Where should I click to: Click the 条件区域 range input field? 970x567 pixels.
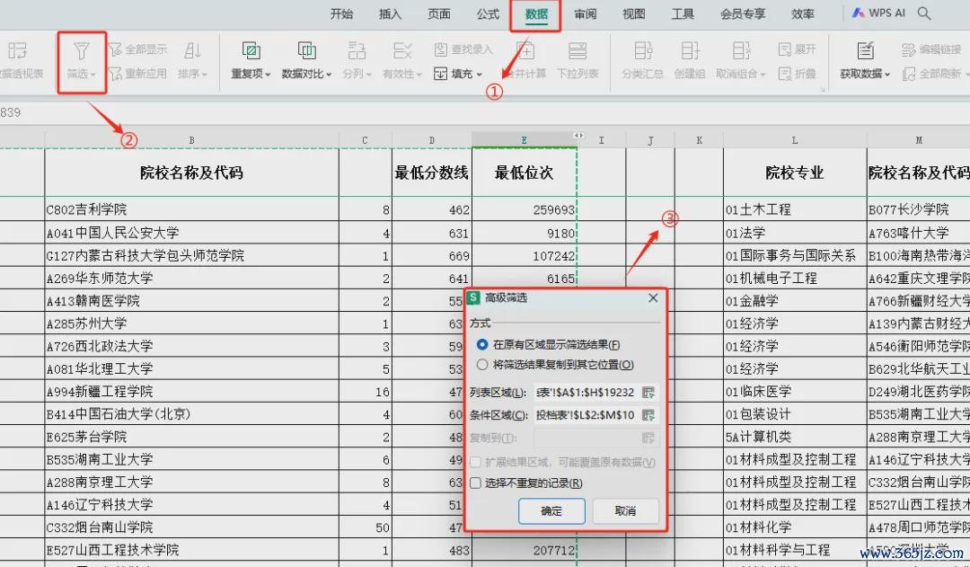(586, 415)
